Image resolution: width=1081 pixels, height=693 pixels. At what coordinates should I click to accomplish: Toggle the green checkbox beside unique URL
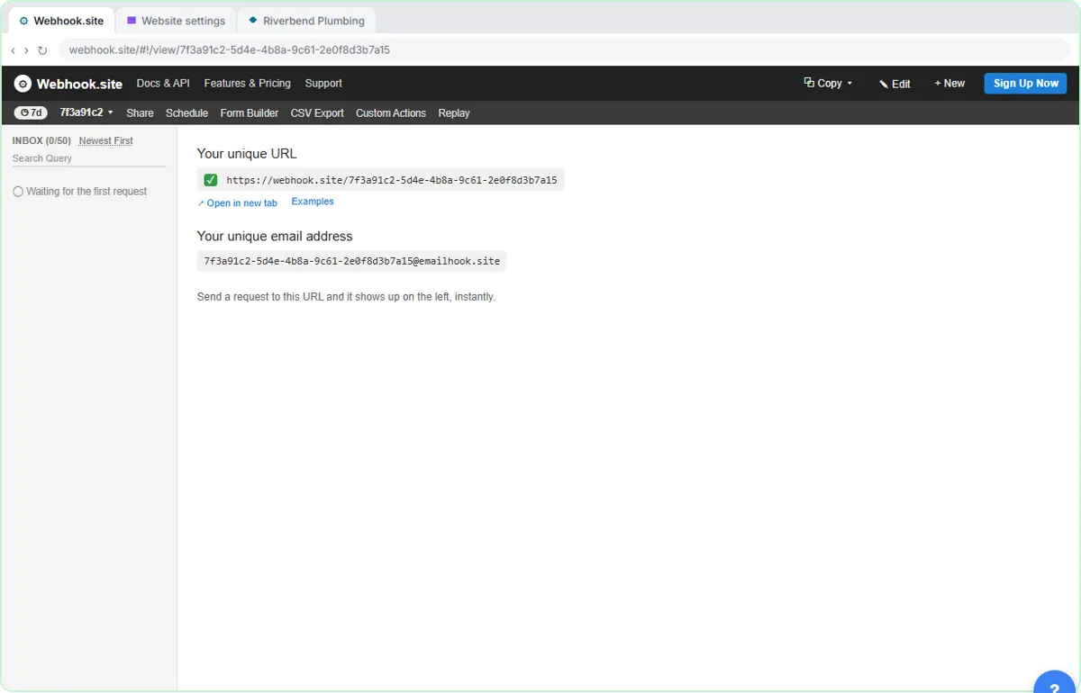(x=211, y=180)
